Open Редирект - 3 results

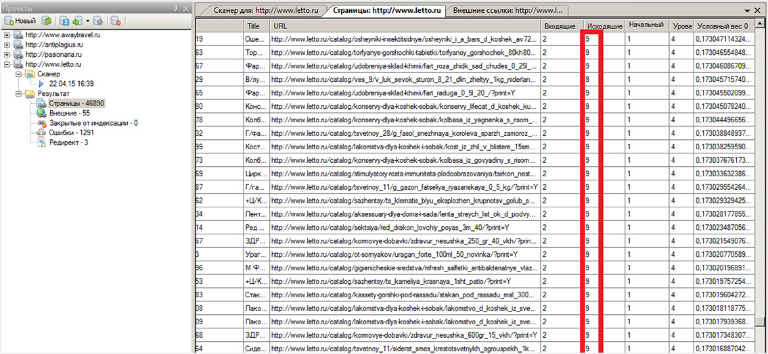point(68,143)
